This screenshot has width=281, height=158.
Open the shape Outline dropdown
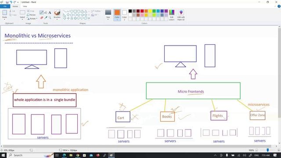97,11
